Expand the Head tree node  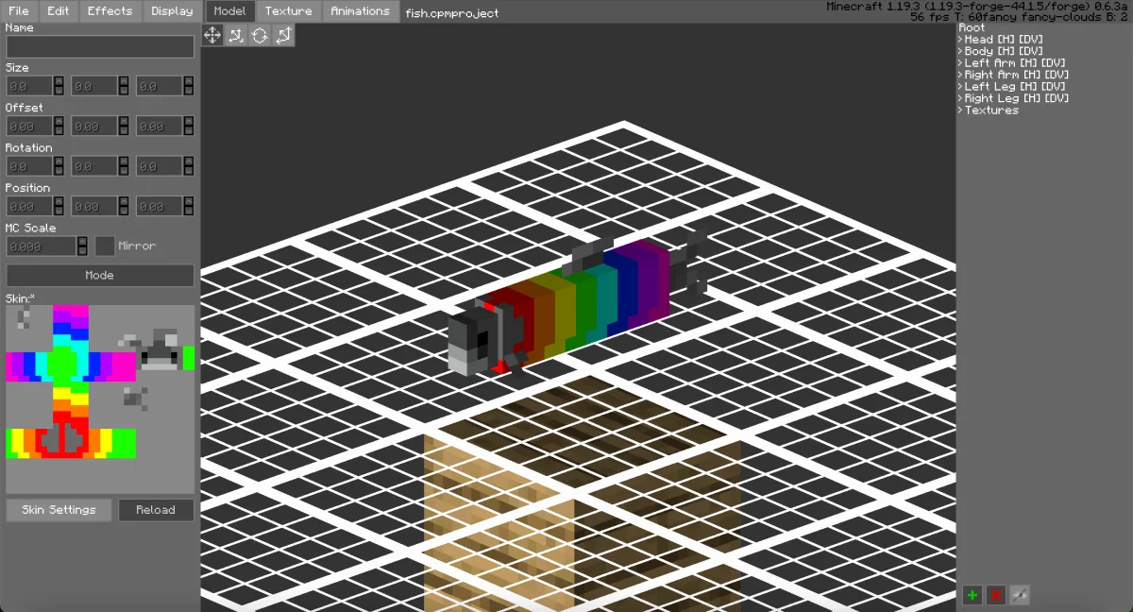tap(960, 40)
